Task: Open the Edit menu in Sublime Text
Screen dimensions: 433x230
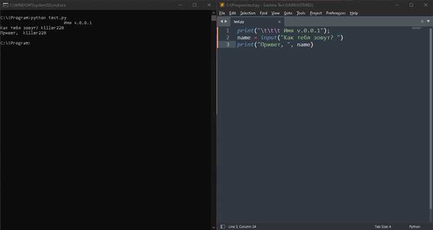Action: pos(232,13)
